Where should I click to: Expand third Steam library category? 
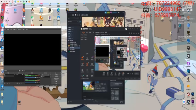[x=68, y=31]
